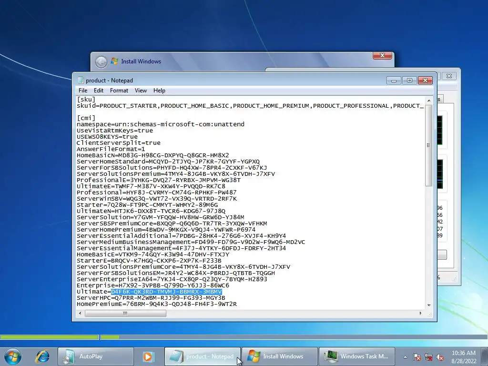Image resolution: width=488 pixels, height=366 pixels.
Task: Click the [cmi] section header line
Action: point(86,118)
